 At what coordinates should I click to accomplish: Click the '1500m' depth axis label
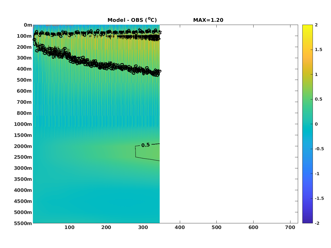point(23,135)
